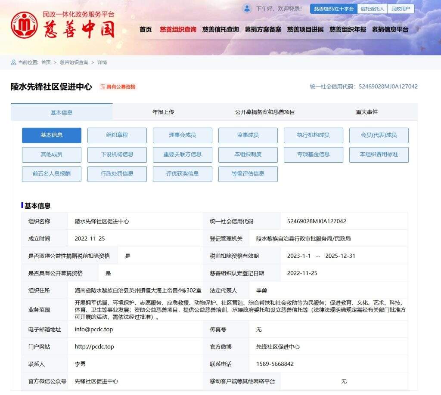Go to 慈善信托查询 in the navigation bar
This screenshot has width=441, height=395.
point(220,29)
